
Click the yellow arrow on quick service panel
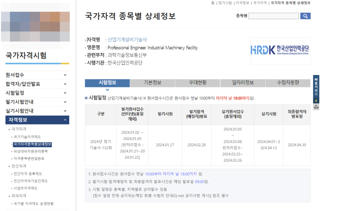point(316,101)
